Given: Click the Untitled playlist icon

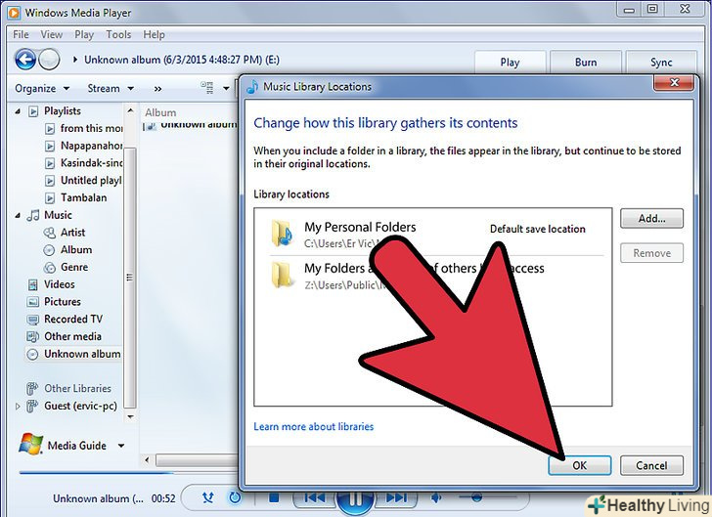Looking at the screenshot, I should coord(50,181).
